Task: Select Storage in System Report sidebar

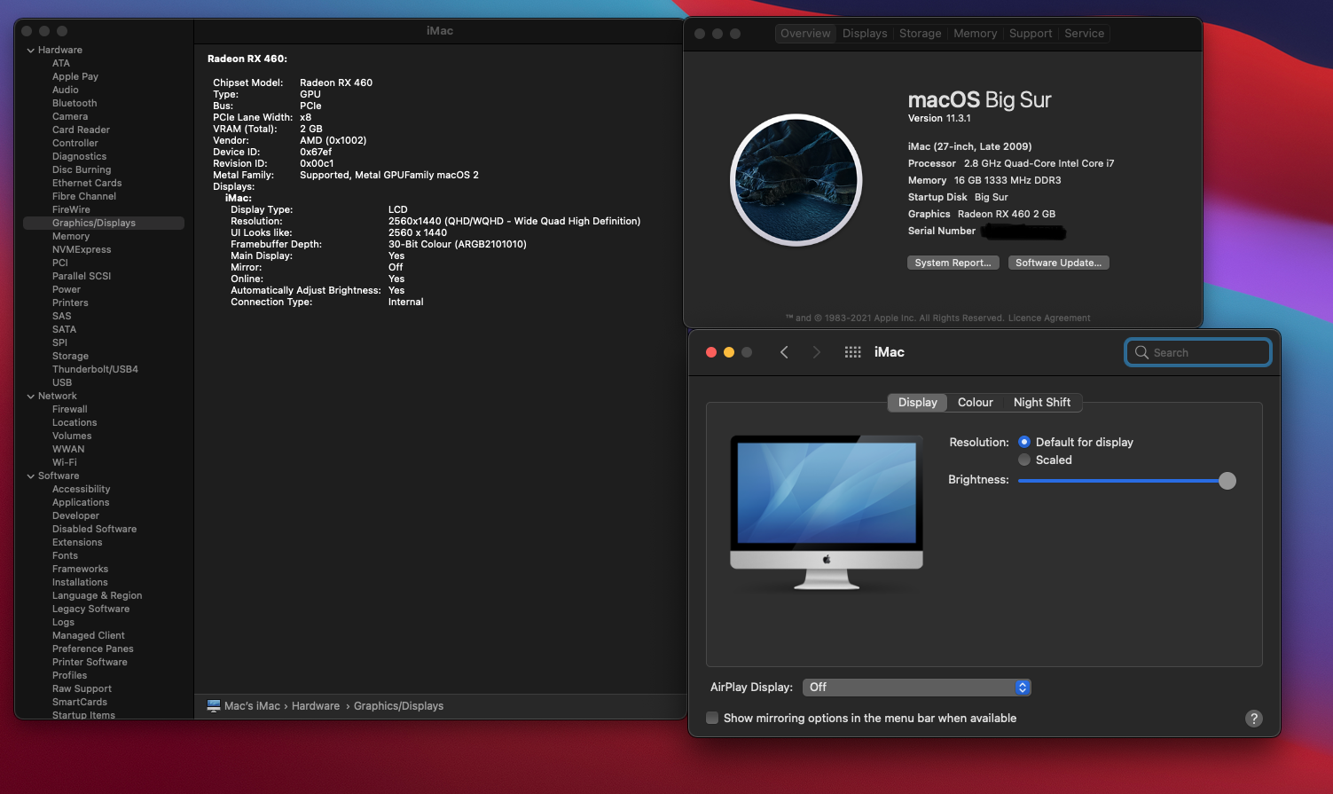Action: pyautogui.click(x=70, y=357)
